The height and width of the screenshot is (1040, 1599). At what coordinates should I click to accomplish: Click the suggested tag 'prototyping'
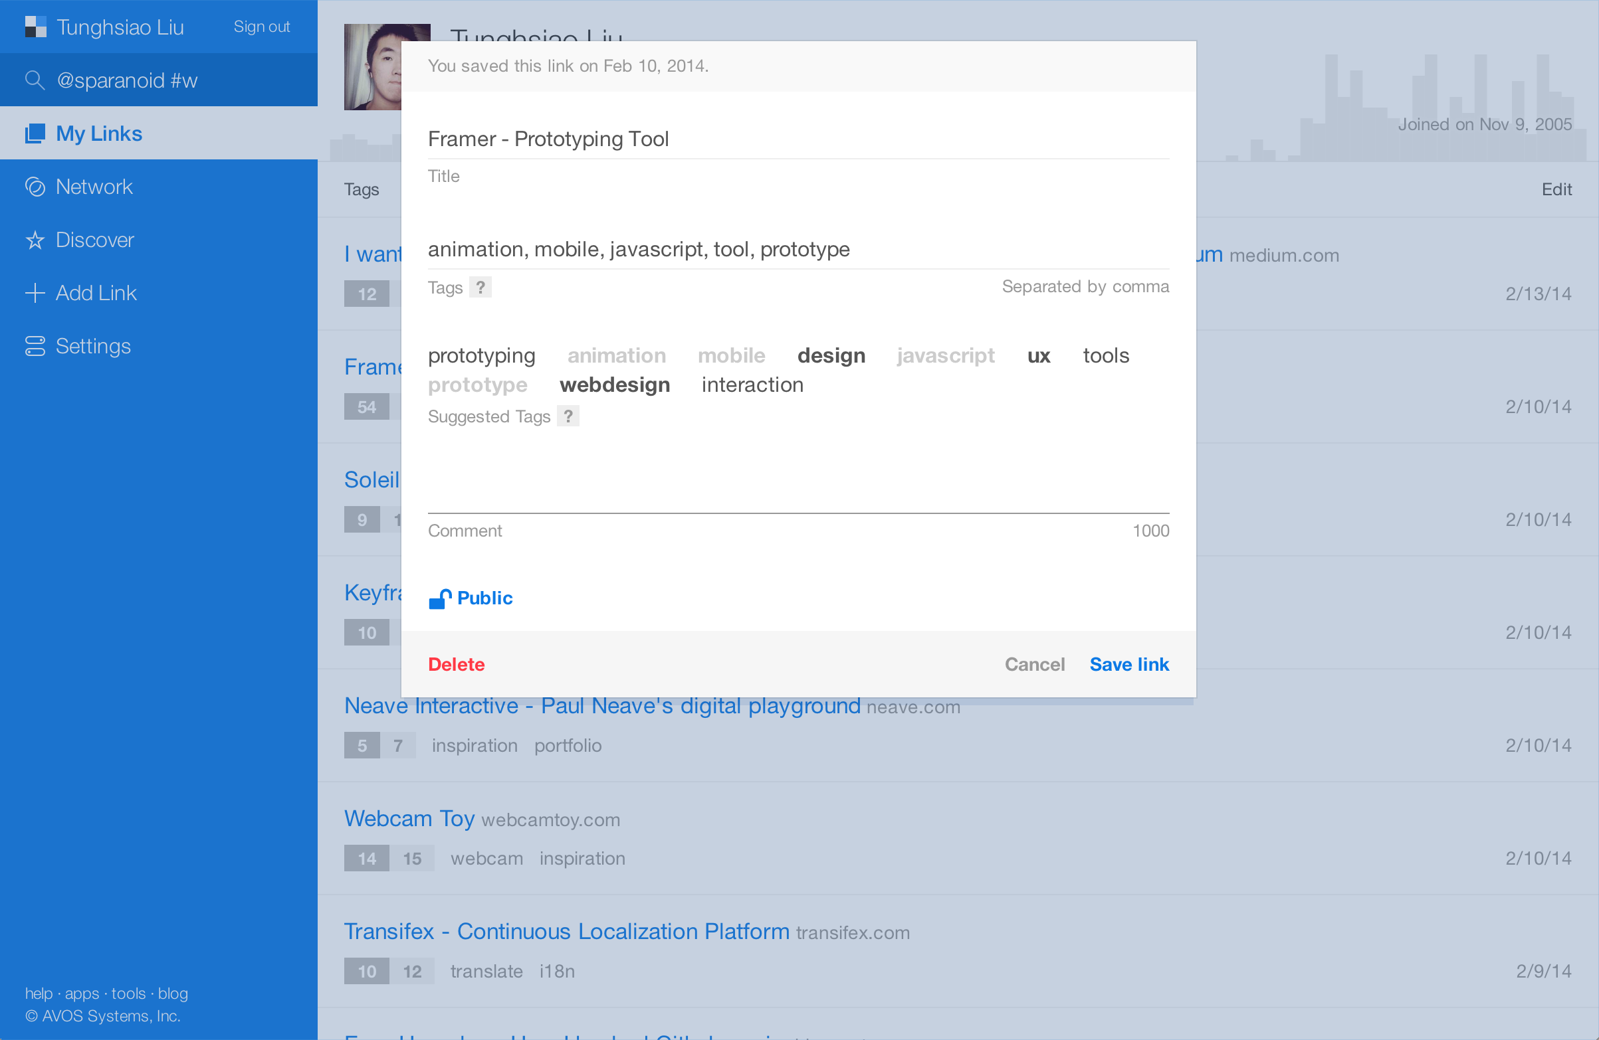(x=480, y=355)
